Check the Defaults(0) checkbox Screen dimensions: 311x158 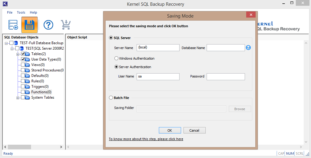23,76
